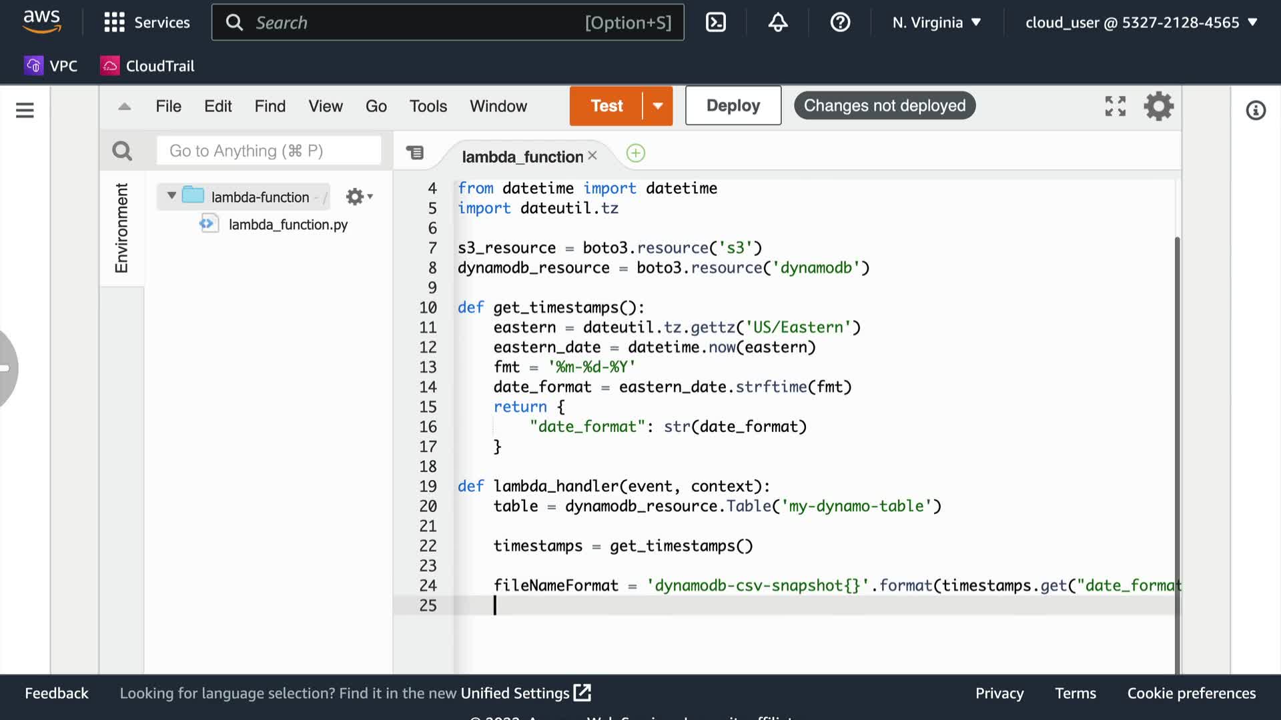Screen dimensions: 1281x720
Task: Click the file search magnifier icon
Action: tap(122, 151)
